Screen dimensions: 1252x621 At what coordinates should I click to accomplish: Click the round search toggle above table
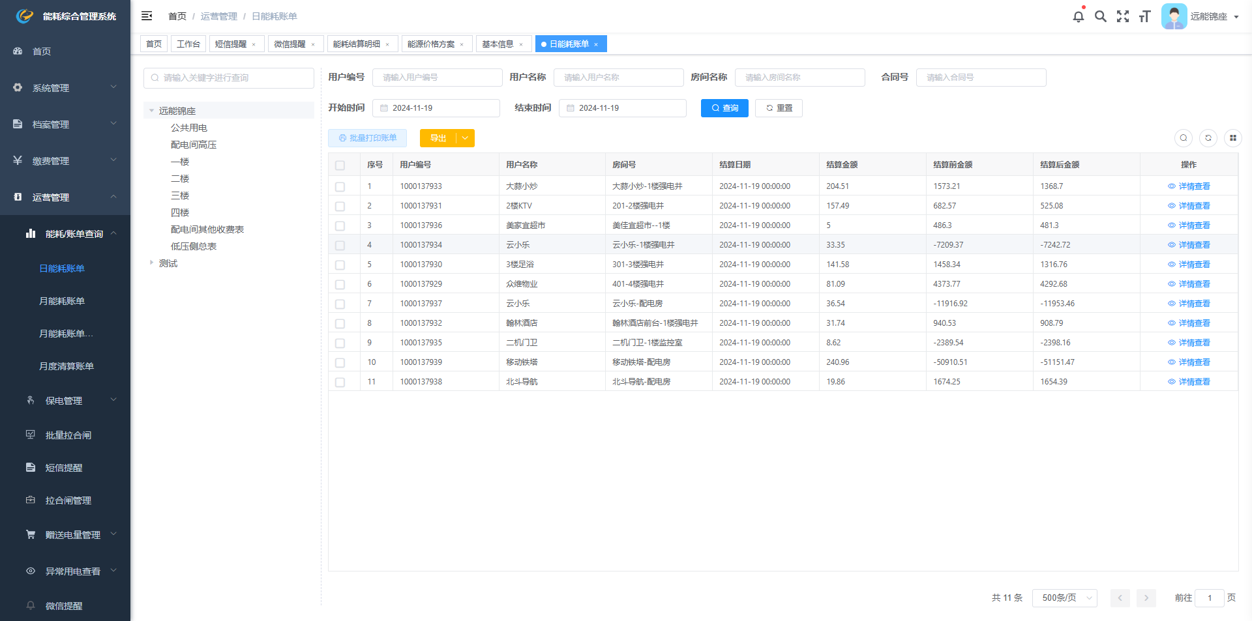[x=1183, y=138]
